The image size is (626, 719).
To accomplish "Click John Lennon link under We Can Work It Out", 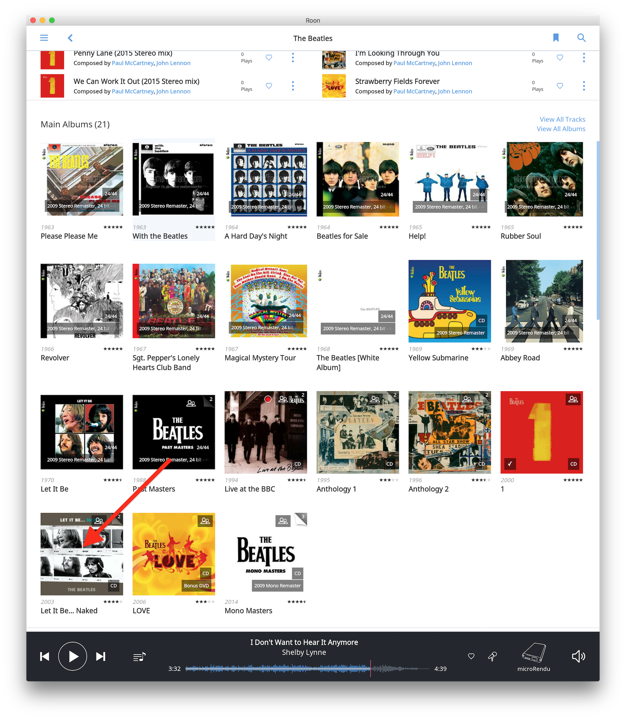I will [173, 91].
